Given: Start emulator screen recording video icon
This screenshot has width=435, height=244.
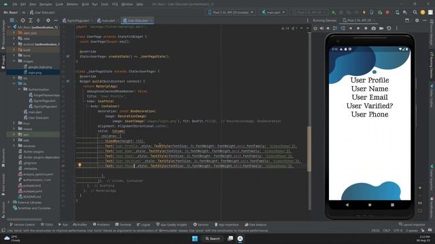Looking at the screenshot, I should (381, 28).
